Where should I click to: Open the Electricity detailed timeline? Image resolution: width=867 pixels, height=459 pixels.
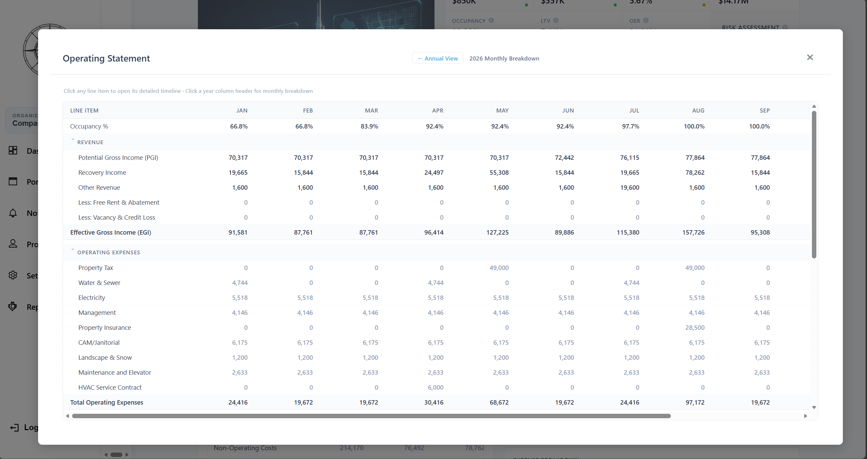pos(91,297)
